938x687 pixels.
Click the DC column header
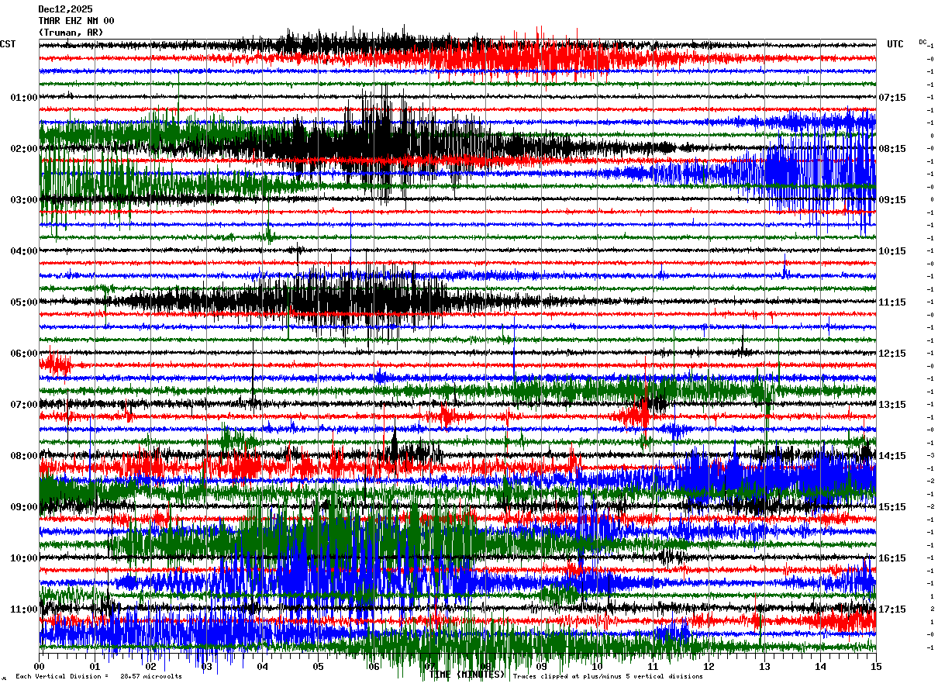922,42
